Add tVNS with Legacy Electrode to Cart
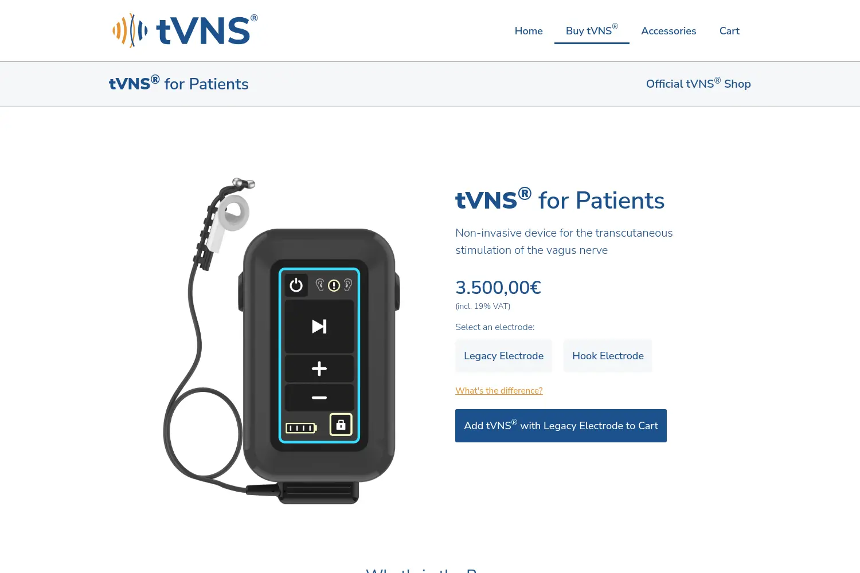The image size is (860, 573). 561,426
